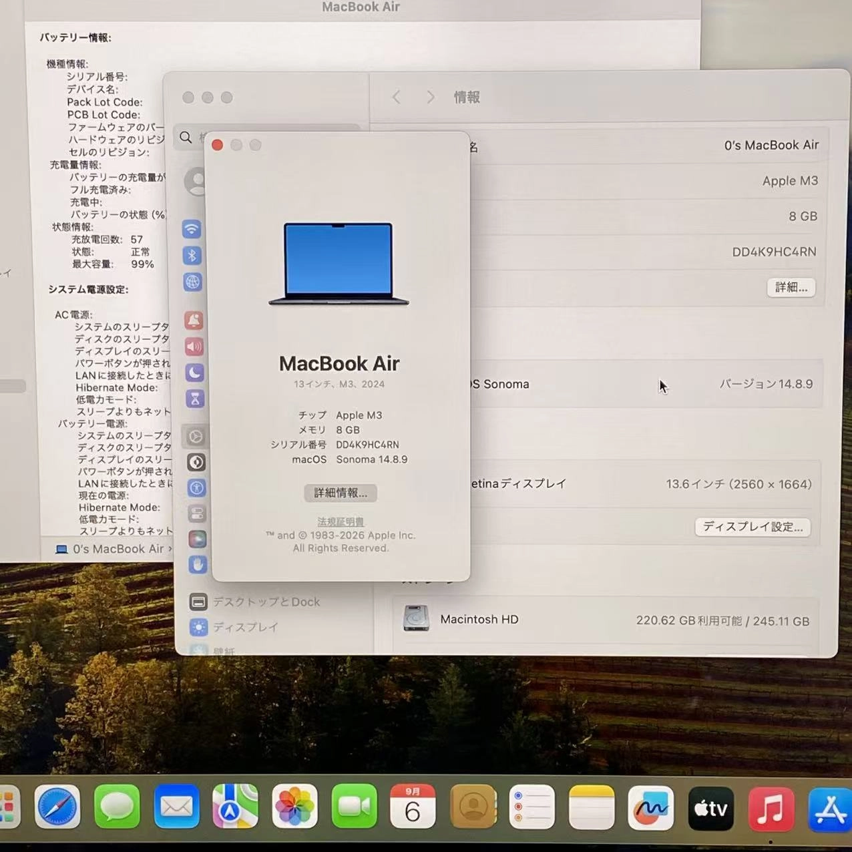Select General gear icon in Settings sidebar

click(196, 437)
